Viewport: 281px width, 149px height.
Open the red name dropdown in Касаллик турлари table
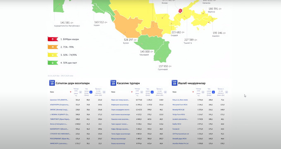[x=132, y=92]
